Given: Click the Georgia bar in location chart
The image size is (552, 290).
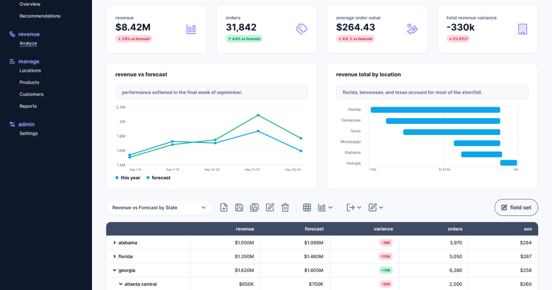Looking at the screenshot, I should tap(509, 162).
